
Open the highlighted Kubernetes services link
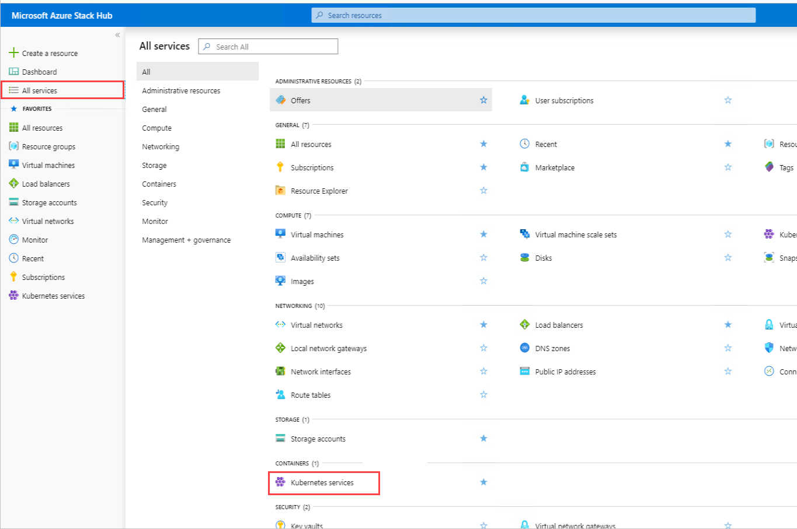[x=323, y=482]
